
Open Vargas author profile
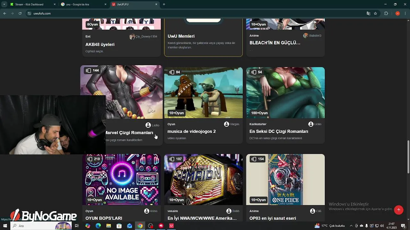(x=232, y=124)
